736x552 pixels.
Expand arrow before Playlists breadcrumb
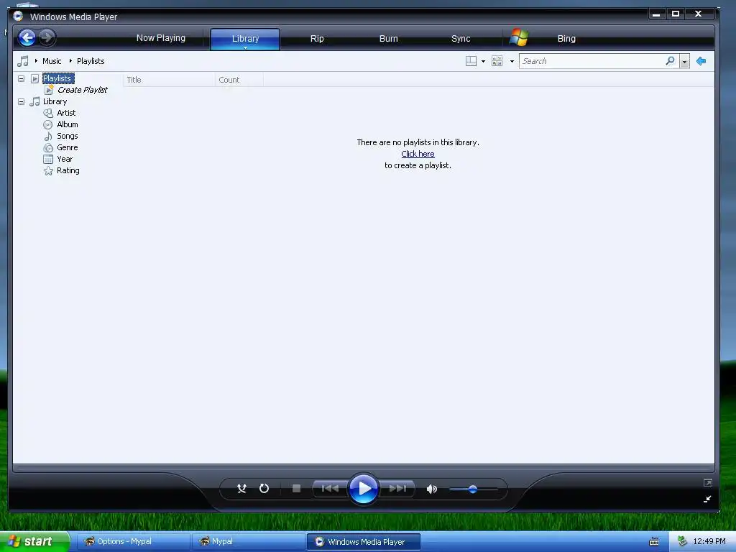[x=70, y=61]
